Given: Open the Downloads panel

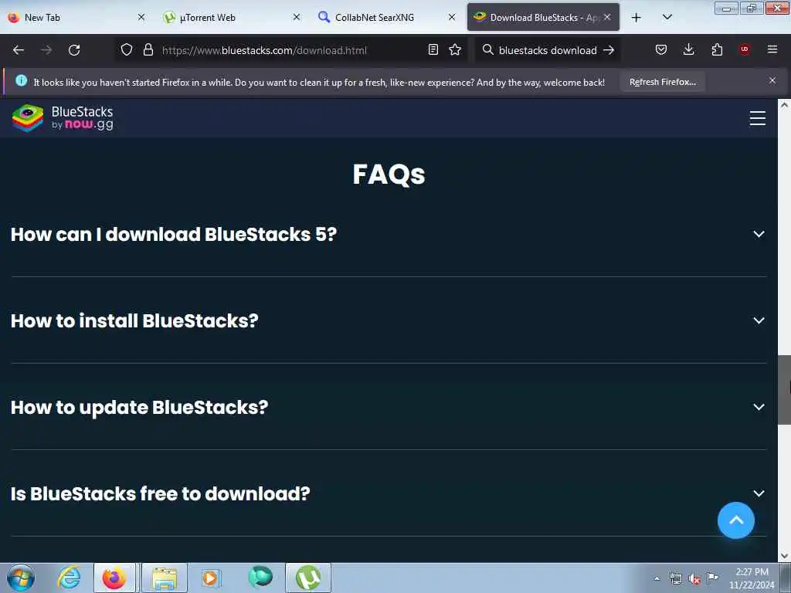Looking at the screenshot, I should pyautogui.click(x=688, y=50).
